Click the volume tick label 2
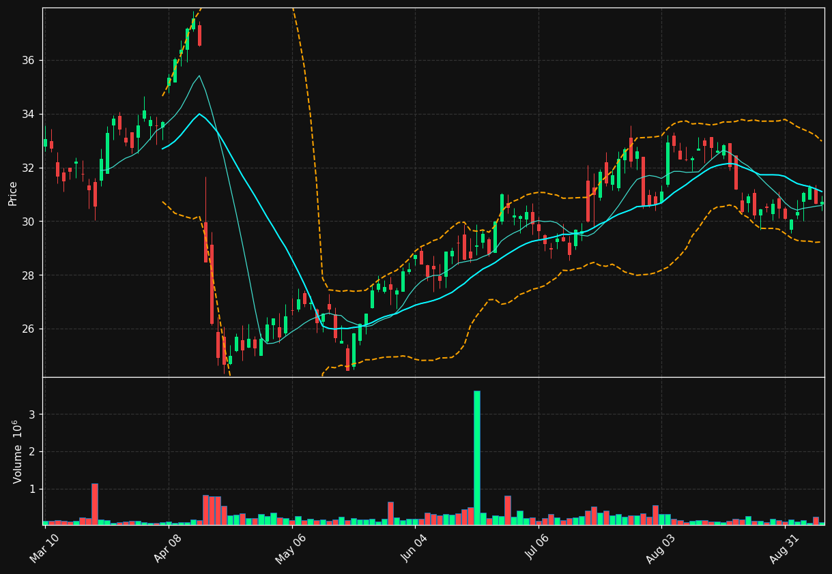The width and height of the screenshot is (832, 574). 31,452
